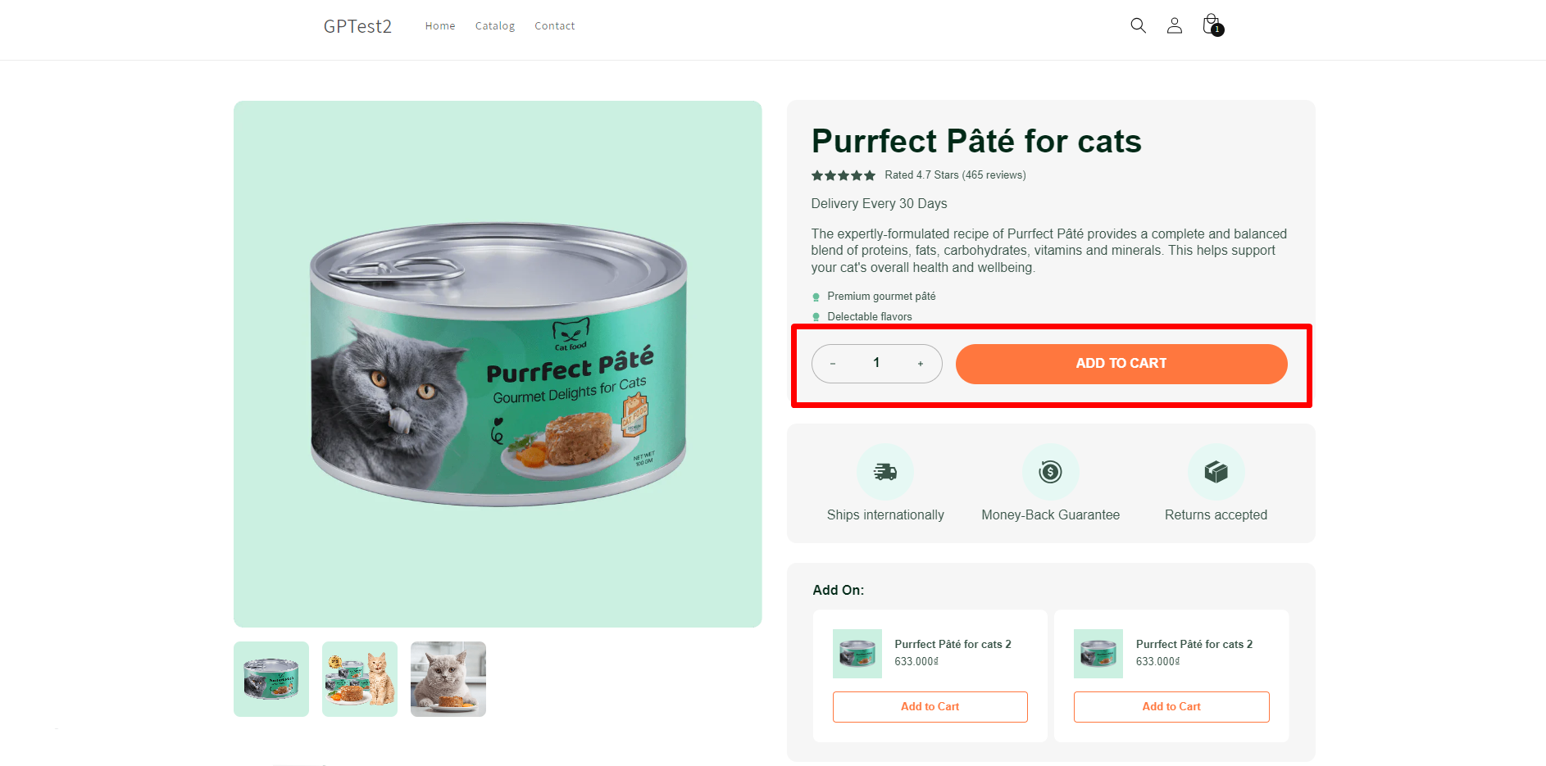The height and width of the screenshot is (766, 1546).
Task: Open the user account icon
Action: coord(1174,25)
